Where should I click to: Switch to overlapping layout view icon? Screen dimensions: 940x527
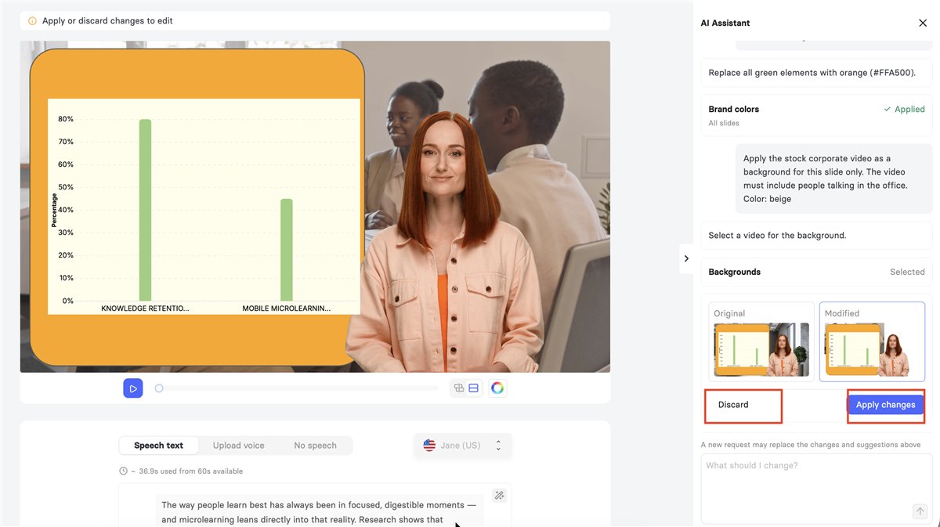pyautogui.click(x=459, y=388)
